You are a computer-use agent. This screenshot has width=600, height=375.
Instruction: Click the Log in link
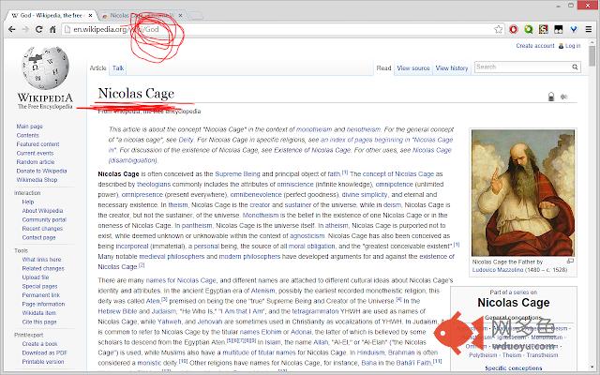573,46
